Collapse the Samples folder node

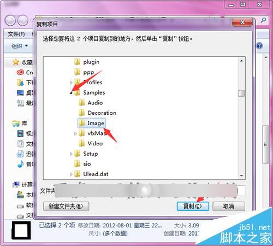[x=71, y=93]
